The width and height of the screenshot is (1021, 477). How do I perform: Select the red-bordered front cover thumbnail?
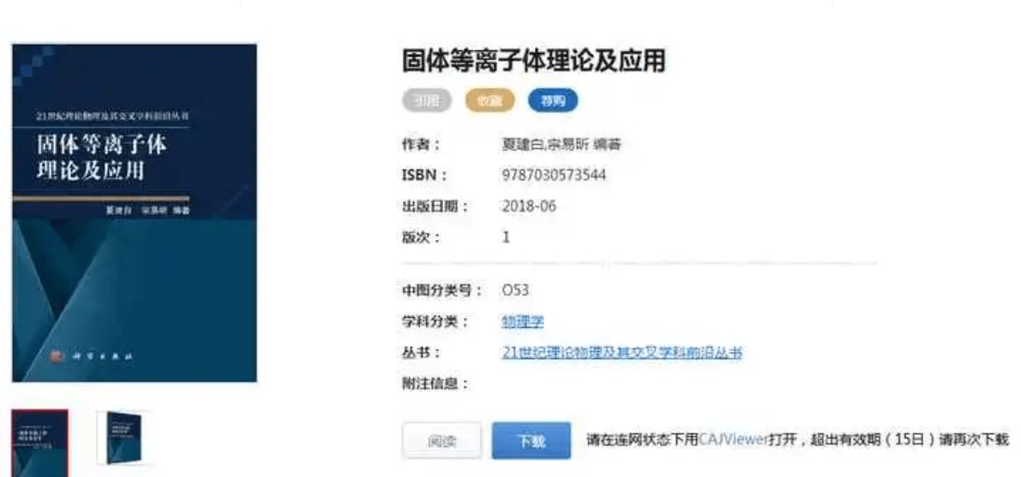[39, 443]
